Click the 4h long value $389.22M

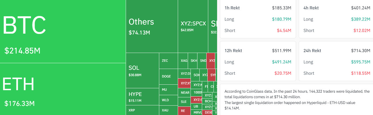tap(361, 19)
